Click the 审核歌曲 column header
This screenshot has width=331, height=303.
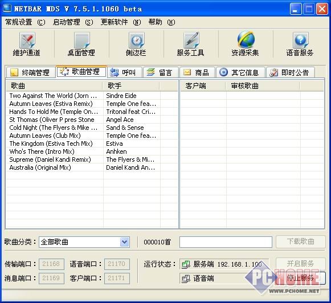point(263,86)
